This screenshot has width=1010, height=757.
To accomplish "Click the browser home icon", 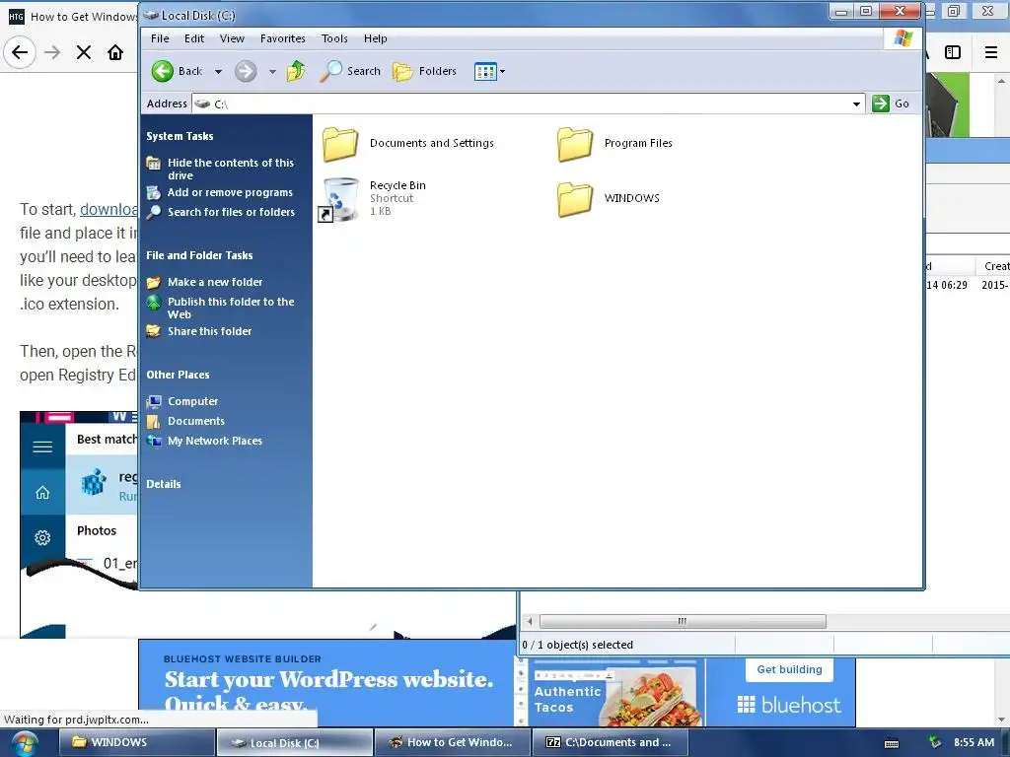I will [115, 52].
